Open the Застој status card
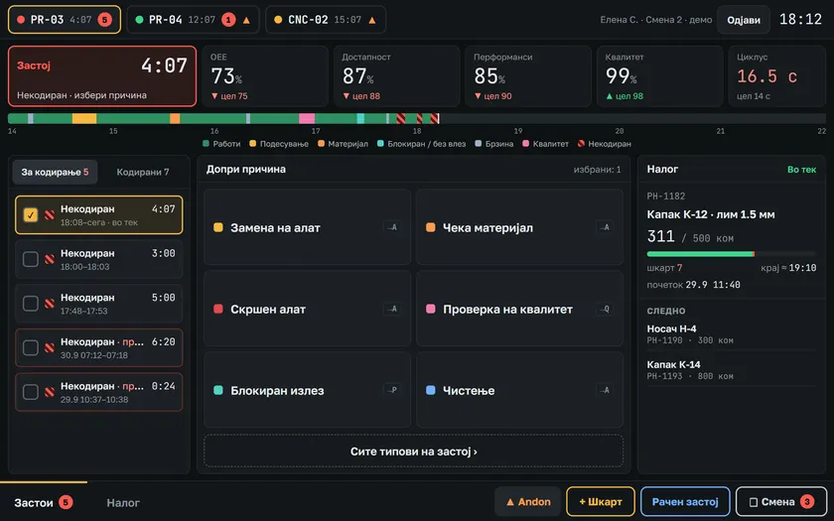Screen dimensions: 834x521 tap(102, 76)
